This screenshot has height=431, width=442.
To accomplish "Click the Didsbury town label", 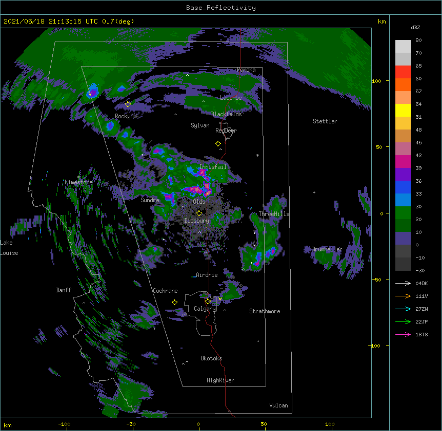I will [x=197, y=221].
